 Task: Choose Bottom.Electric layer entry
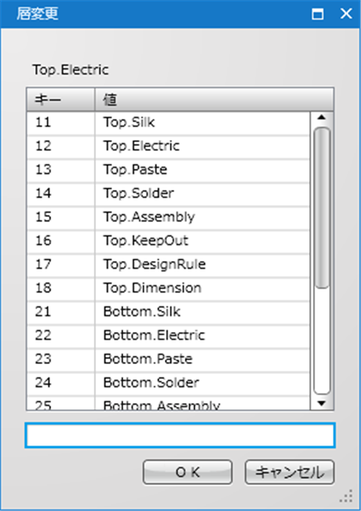coord(168,336)
